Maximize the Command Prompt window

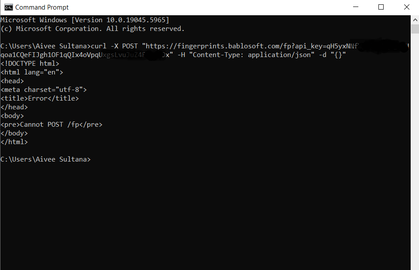(x=381, y=7)
